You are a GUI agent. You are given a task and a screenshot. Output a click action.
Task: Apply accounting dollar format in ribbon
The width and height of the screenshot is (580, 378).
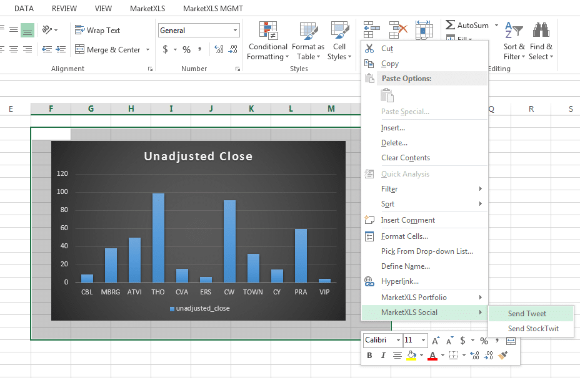(166, 49)
